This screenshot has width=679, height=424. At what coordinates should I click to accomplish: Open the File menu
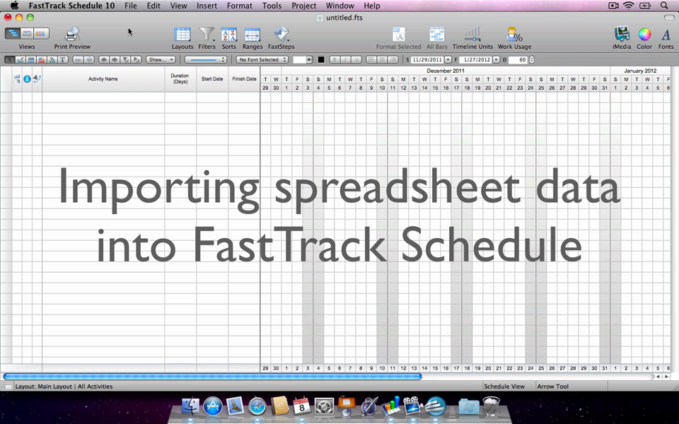tap(130, 6)
